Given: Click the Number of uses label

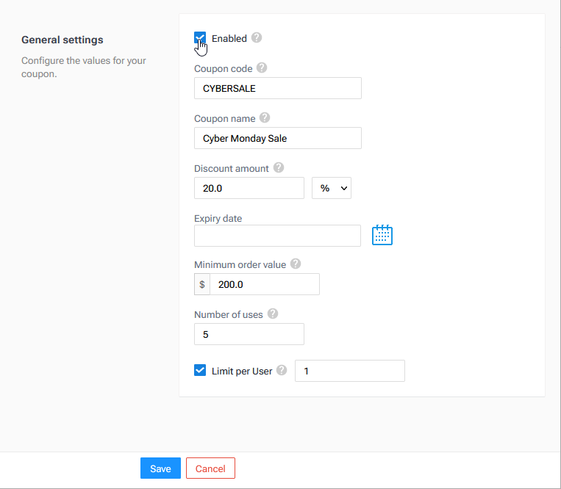Looking at the screenshot, I should (x=229, y=315).
